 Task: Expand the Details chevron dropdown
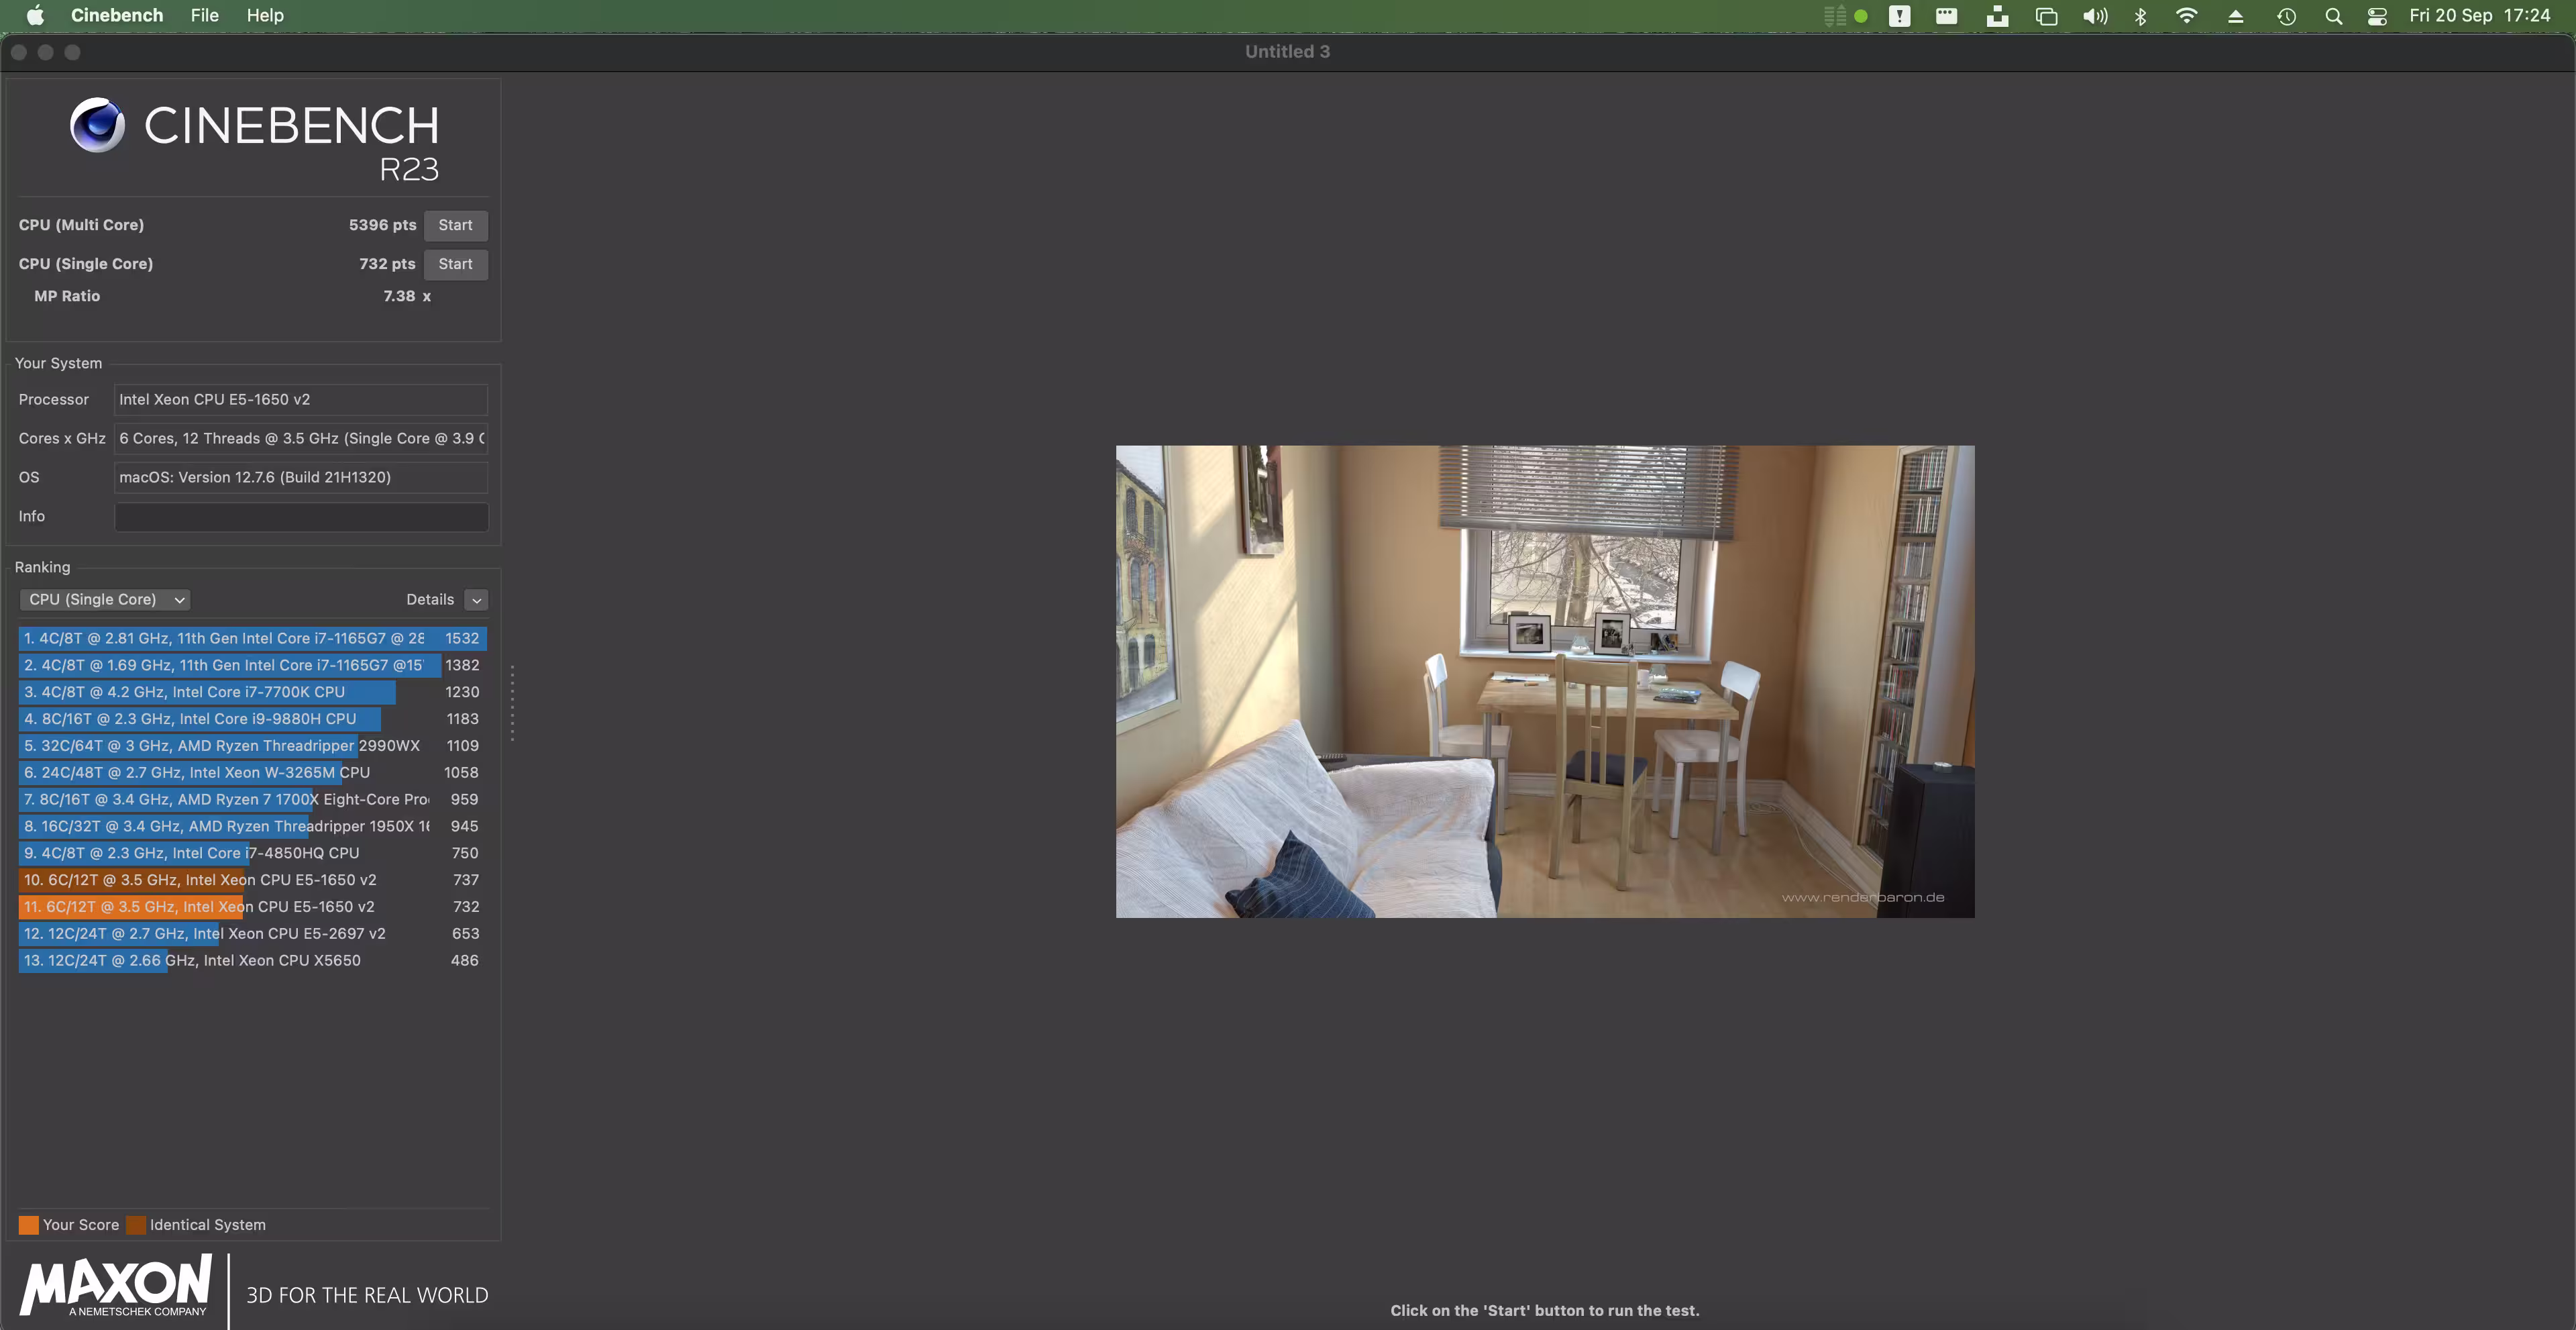(476, 600)
